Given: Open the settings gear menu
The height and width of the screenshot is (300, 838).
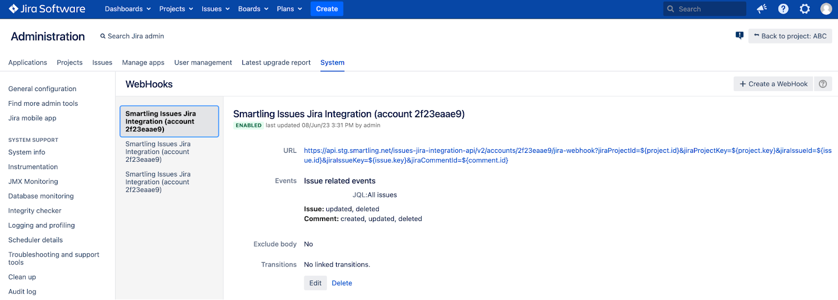Looking at the screenshot, I should click(x=805, y=9).
